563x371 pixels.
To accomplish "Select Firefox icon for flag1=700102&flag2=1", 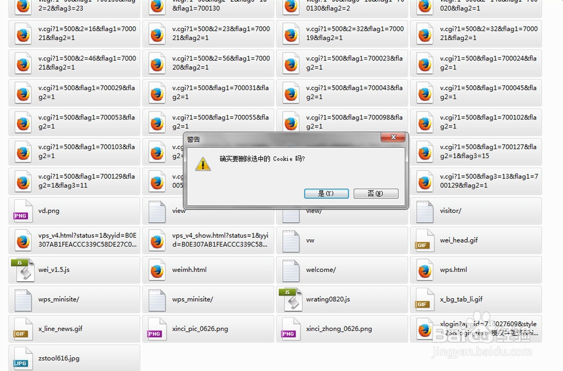I will [425, 123].
